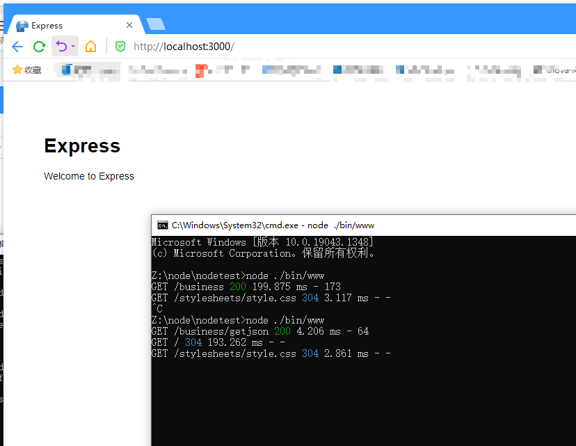This screenshot has width=576, height=446.
Task: Click the purple undo restore icon
Action: click(x=61, y=47)
